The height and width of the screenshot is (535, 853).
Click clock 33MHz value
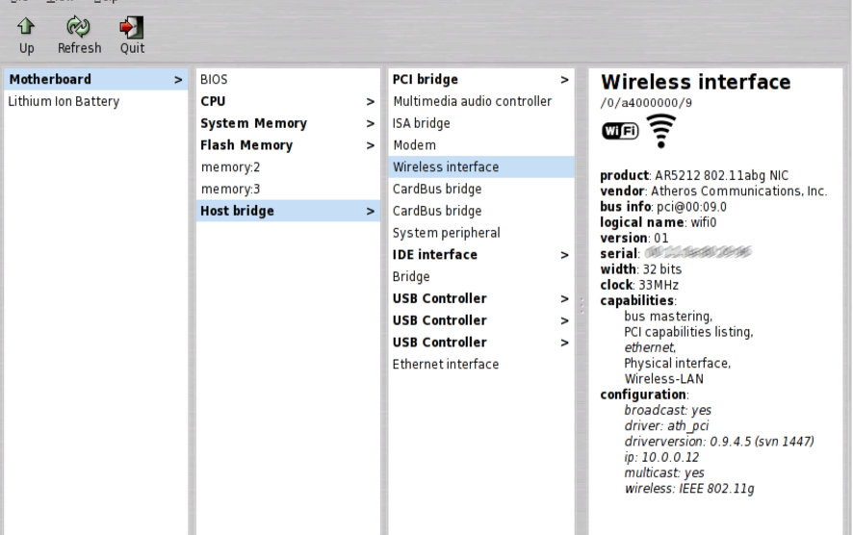[659, 285]
